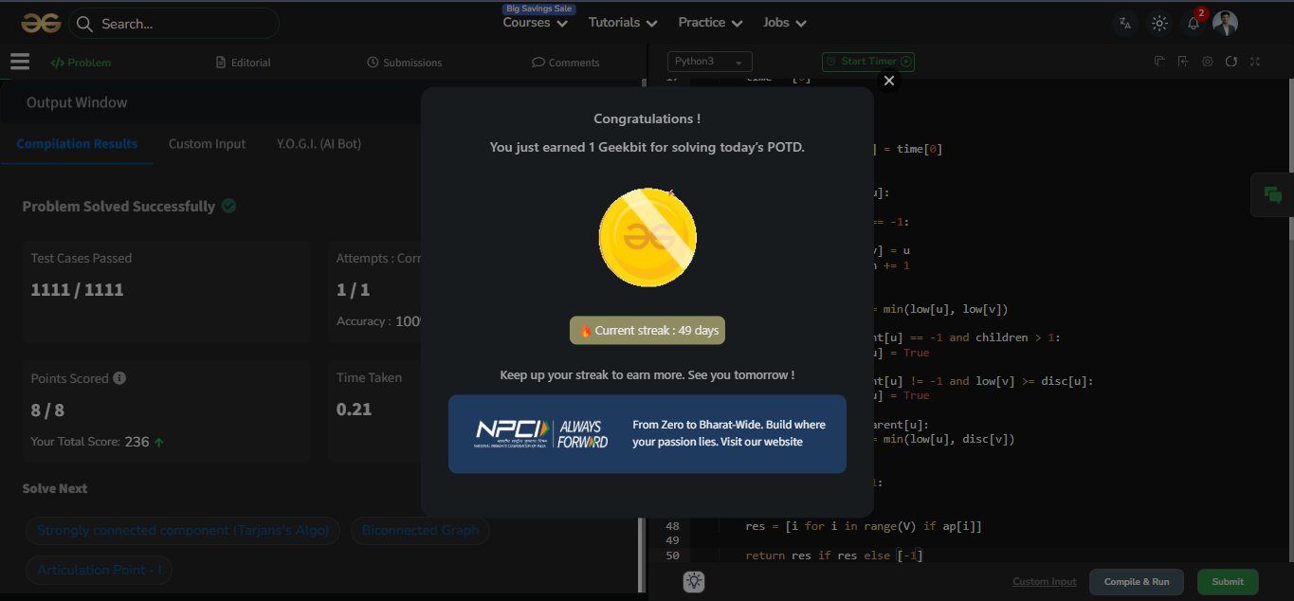Viewport: 1294px width, 601px height.
Task: Click code line number 48
Action: coord(672,526)
